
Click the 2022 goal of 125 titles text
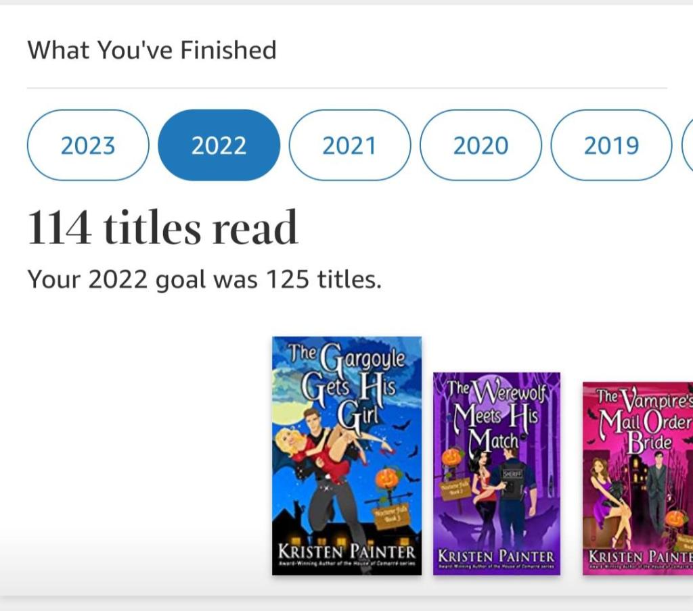pyautogui.click(x=204, y=278)
